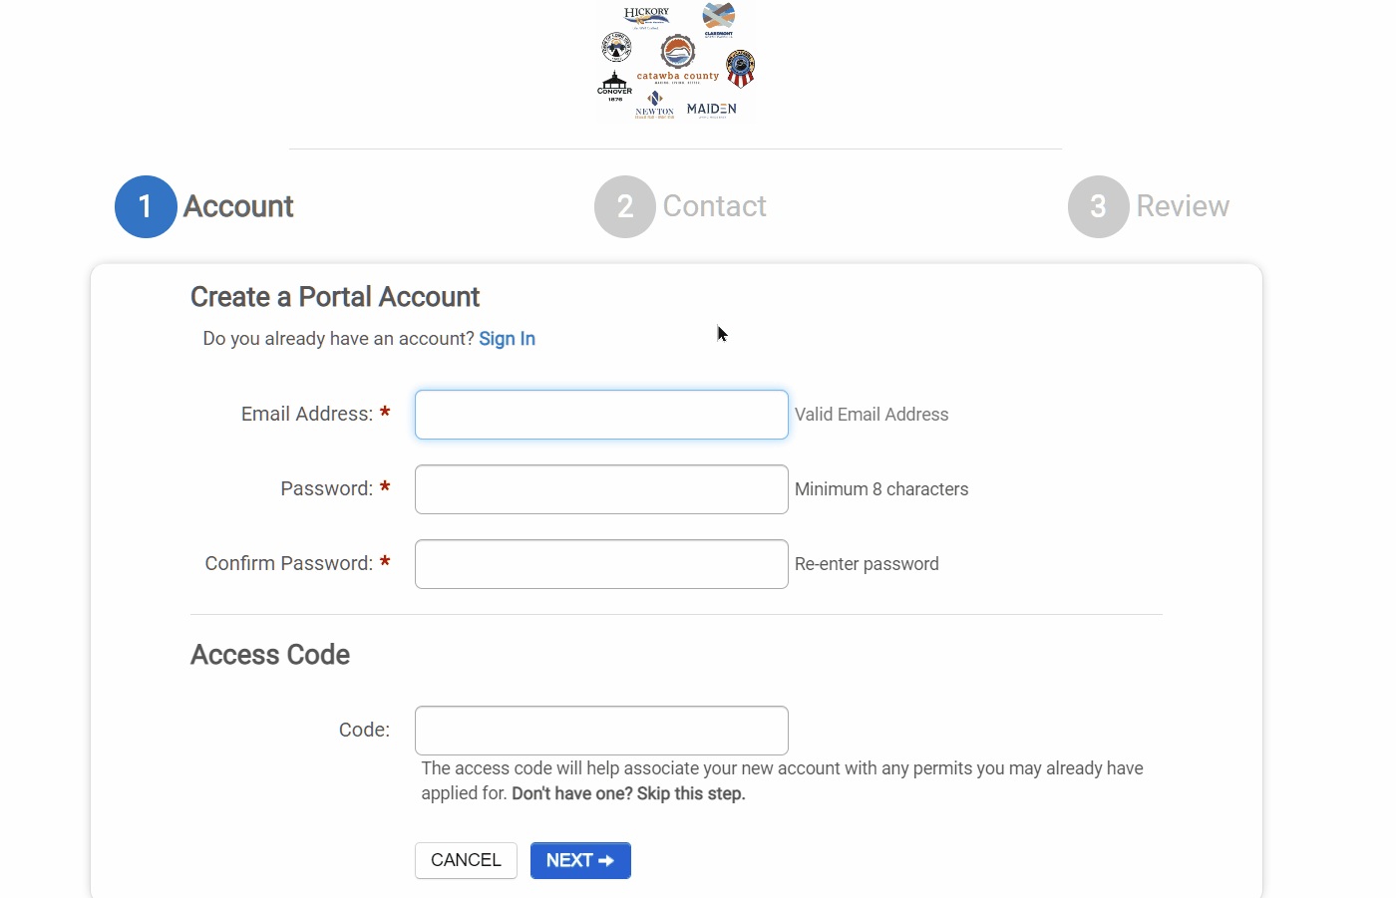Click the Newton city logo
This screenshot has height=898, width=1396.
click(x=655, y=105)
